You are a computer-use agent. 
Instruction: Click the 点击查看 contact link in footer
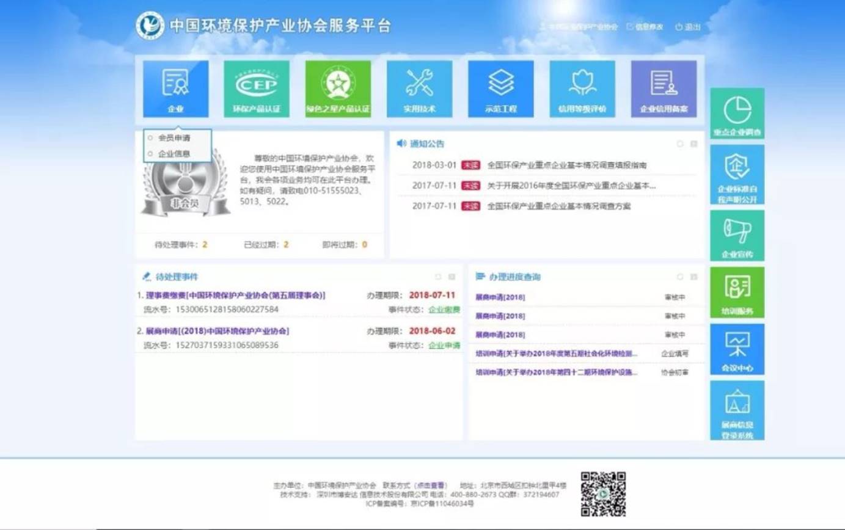[x=431, y=485]
